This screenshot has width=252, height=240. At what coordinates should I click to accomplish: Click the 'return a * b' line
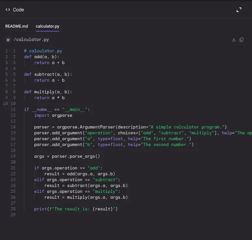click(x=49, y=98)
